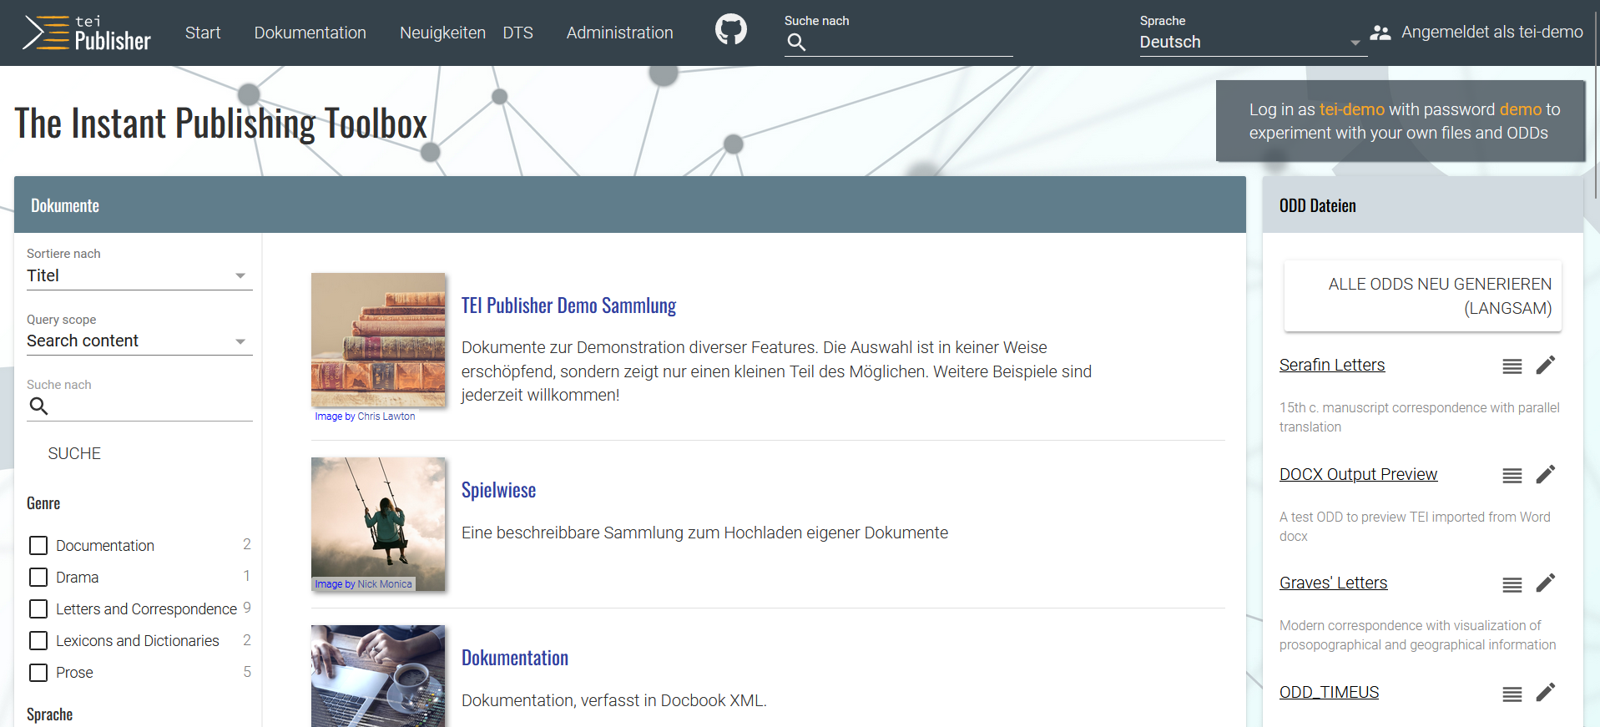Click the magnifier icon in header search

click(796, 42)
